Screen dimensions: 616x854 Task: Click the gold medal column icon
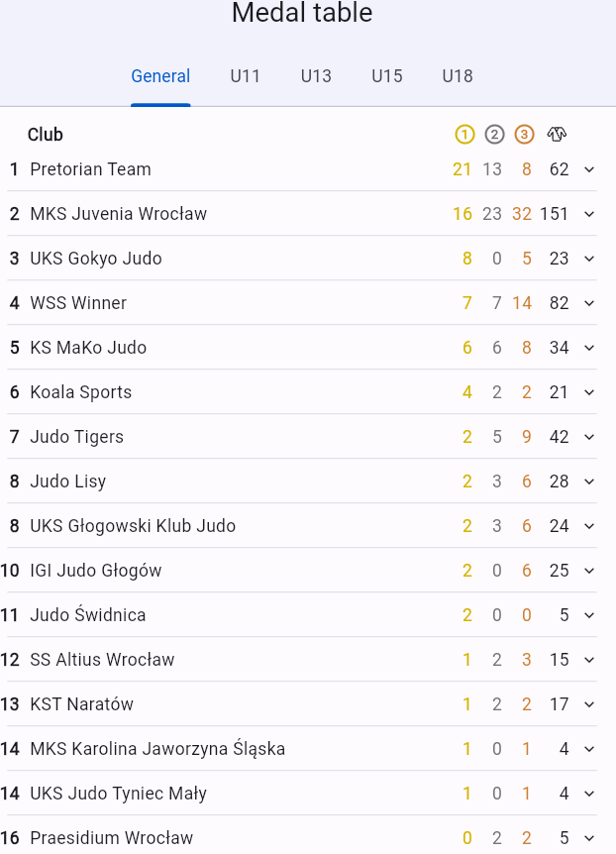pyautogui.click(x=464, y=135)
